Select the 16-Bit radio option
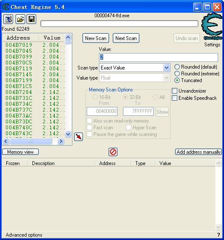The width and height of the screenshot is (224, 240). (x=95, y=97)
